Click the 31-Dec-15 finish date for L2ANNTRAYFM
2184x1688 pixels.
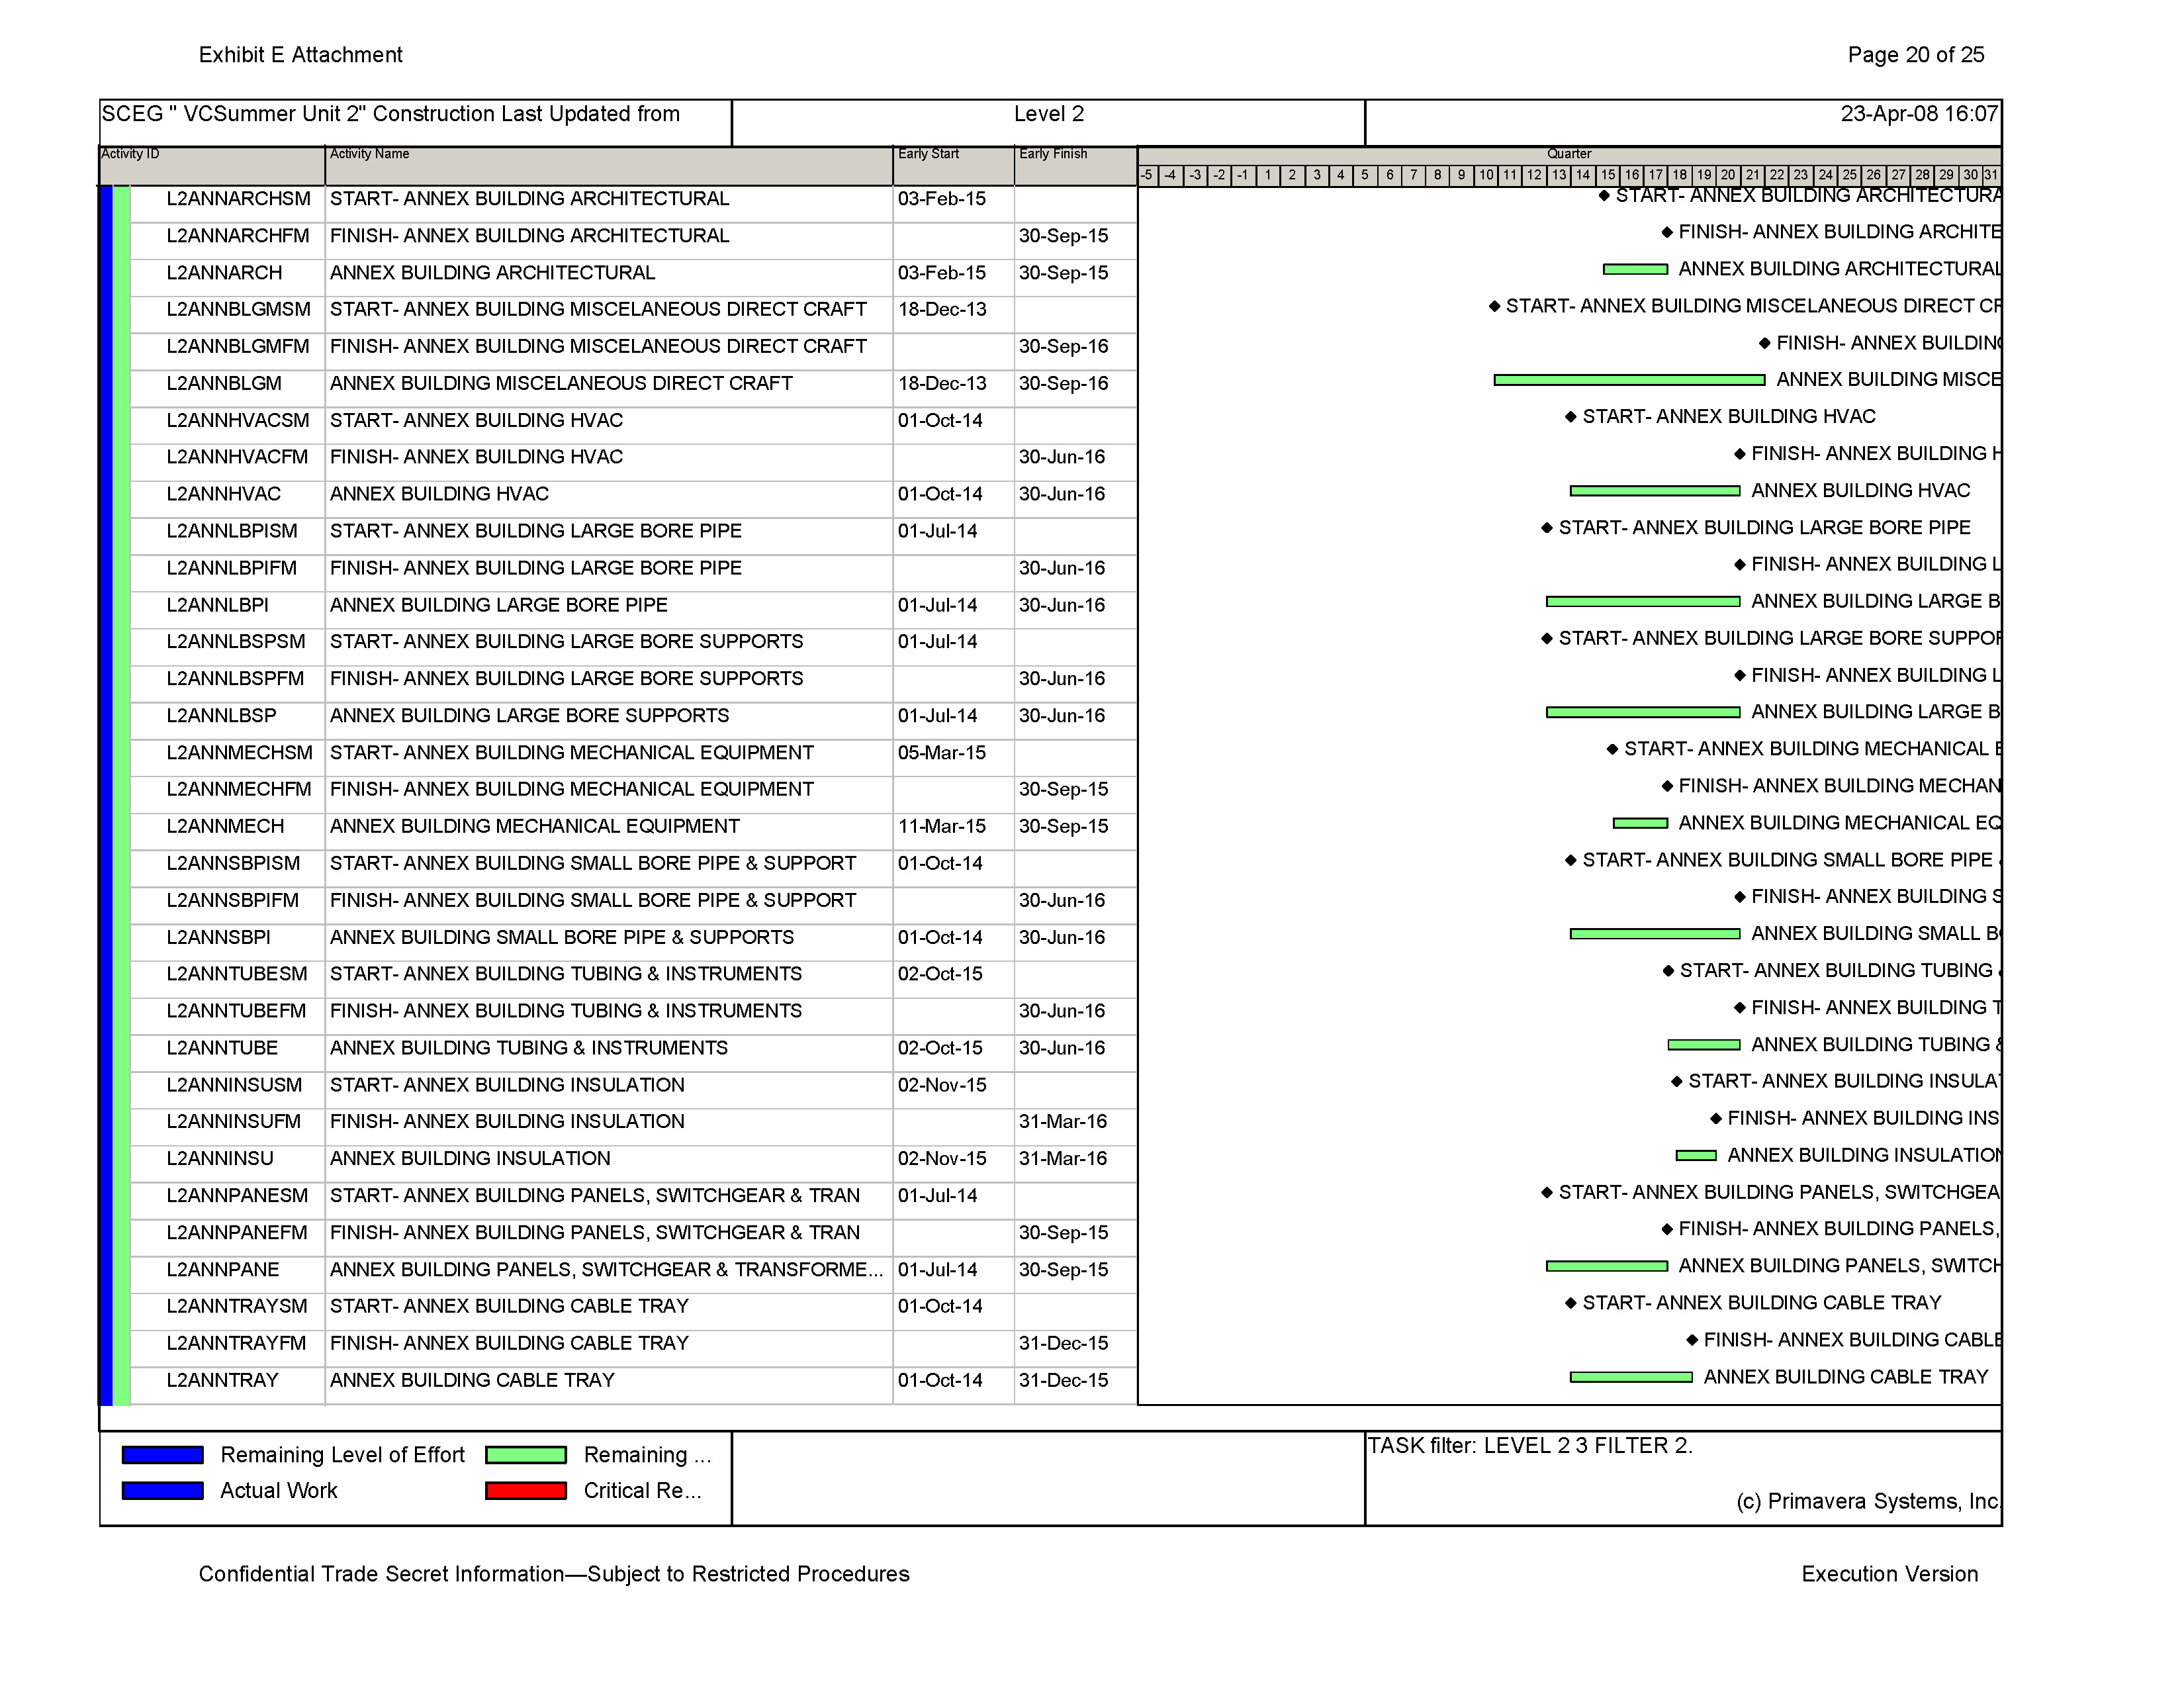click(x=1063, y=1344)
